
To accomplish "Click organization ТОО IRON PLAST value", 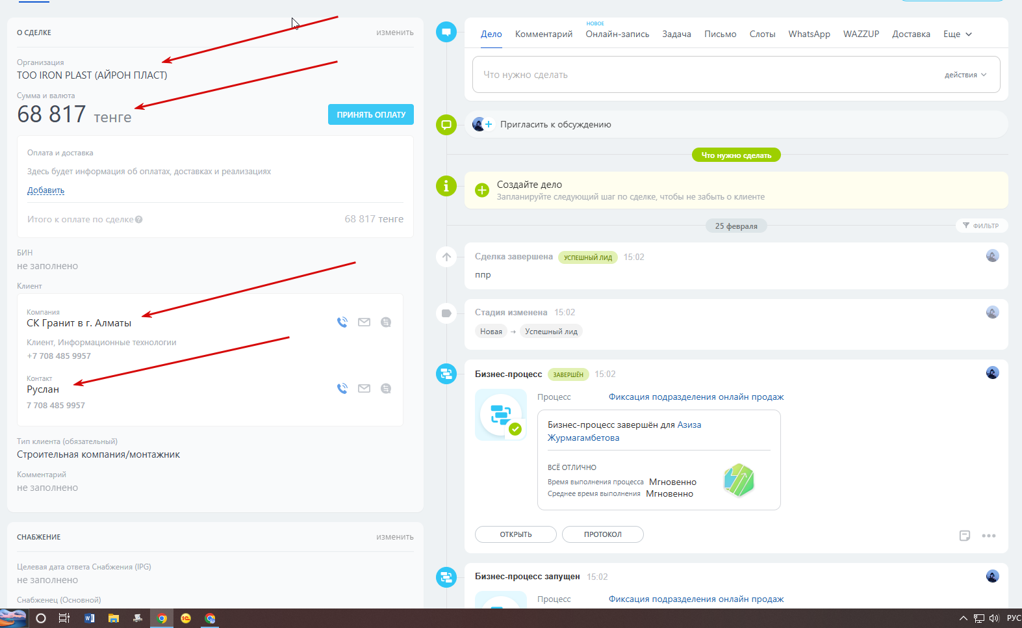I will click(x=92, y=75).
